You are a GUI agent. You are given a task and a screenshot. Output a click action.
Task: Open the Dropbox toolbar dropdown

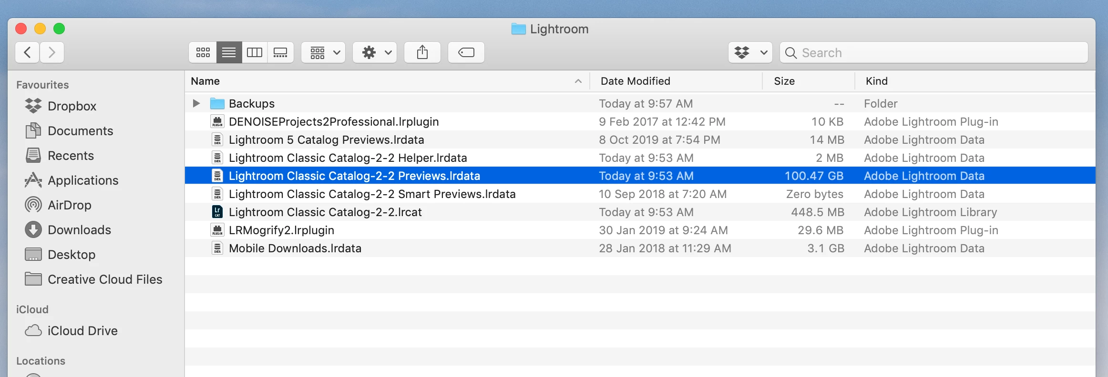[x=750, y=52]
